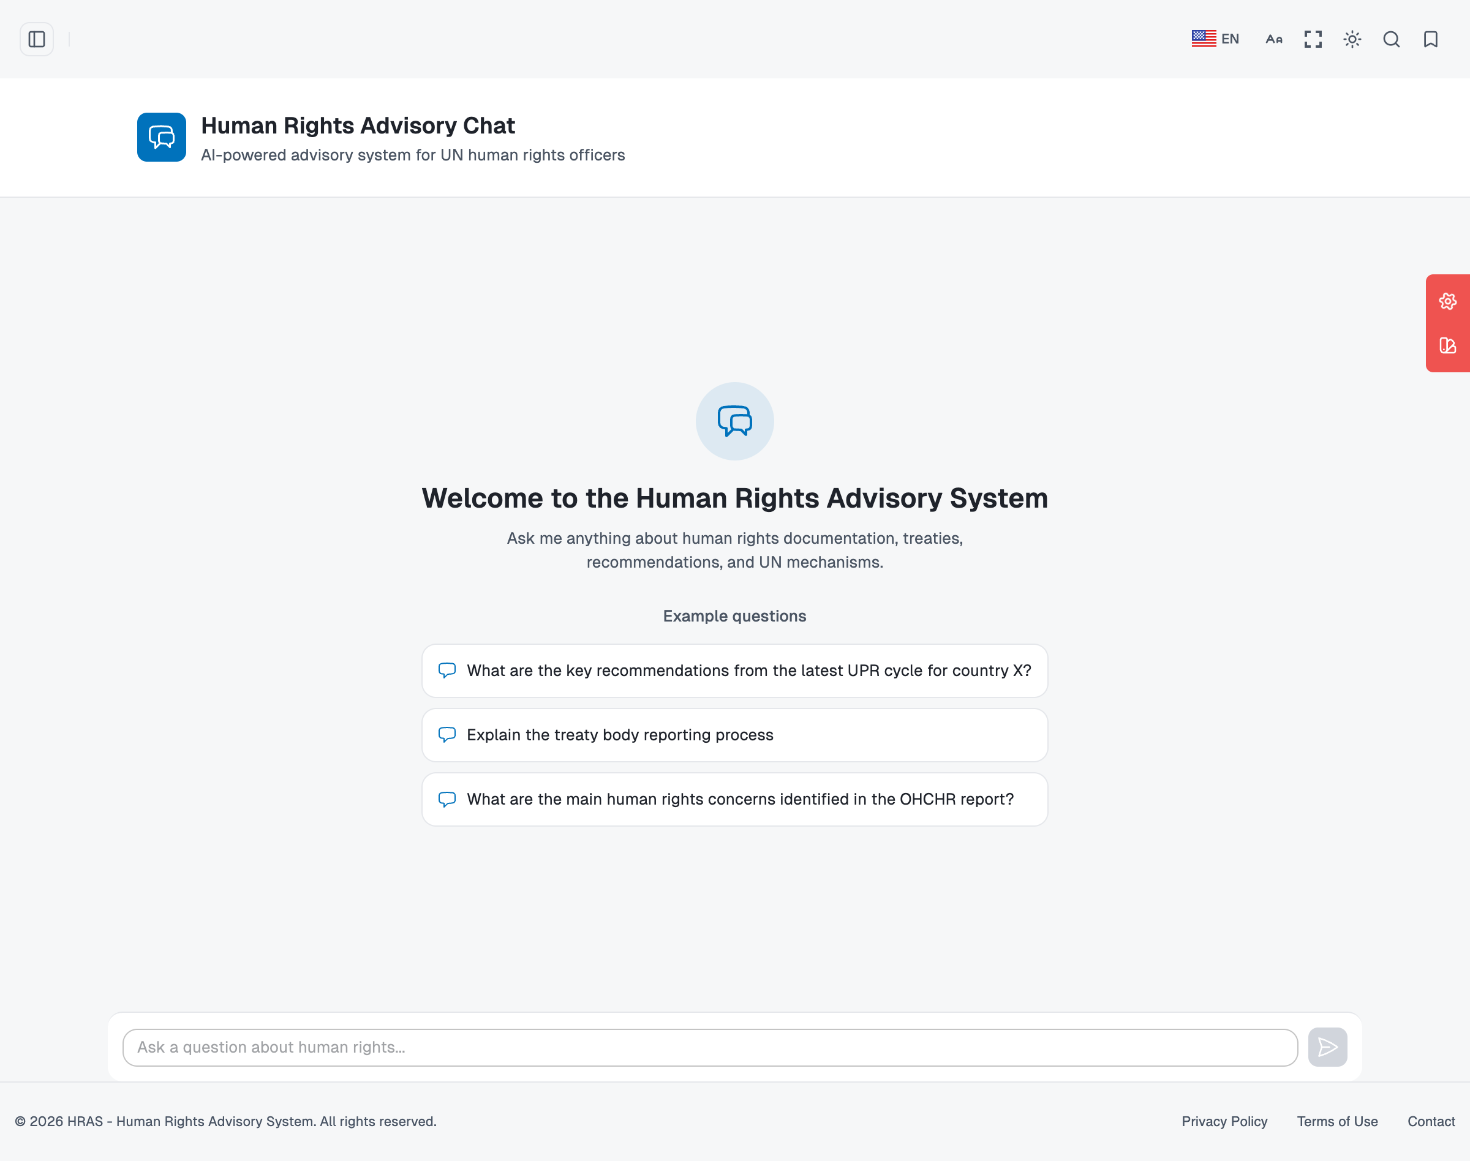Pick the OHCHR report concerns example question
This screenshot has height=1161, width=1470.
coord(734,799)
